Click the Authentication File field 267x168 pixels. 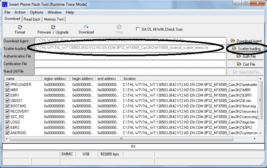130,56
